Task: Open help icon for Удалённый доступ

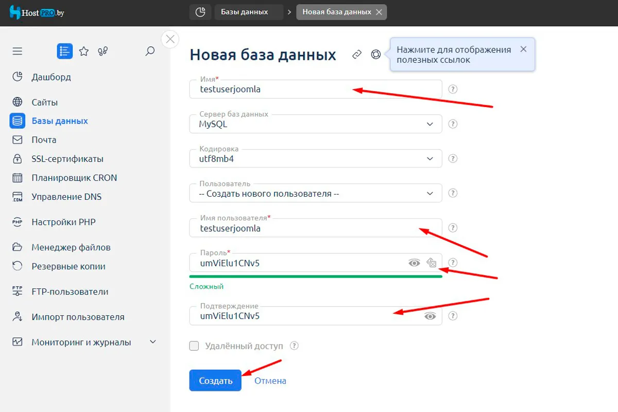Action: click(x=294, y=346)
